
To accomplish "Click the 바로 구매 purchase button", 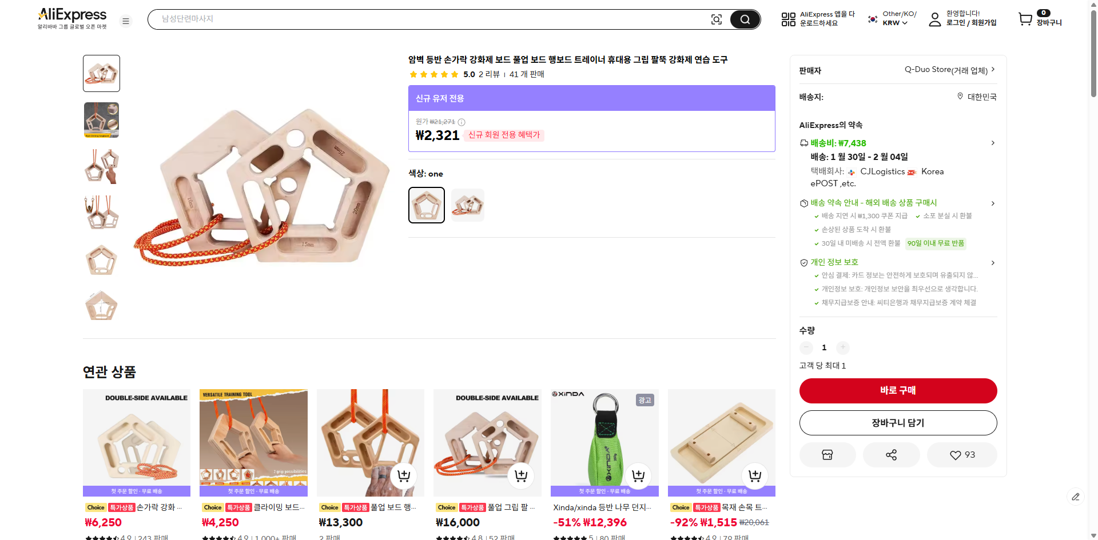I will click(897, 390).
